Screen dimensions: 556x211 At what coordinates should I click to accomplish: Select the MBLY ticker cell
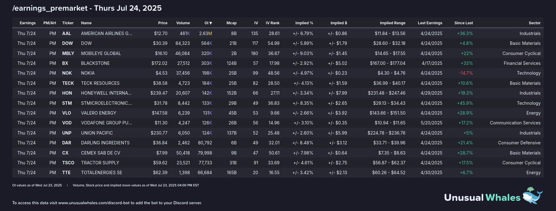[x=68, y=53]
